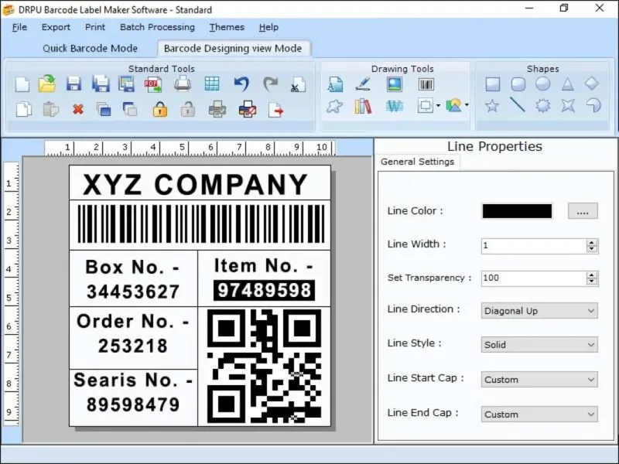Select the triangle shape
The height and width of the screenshot is (464, 619).
point(567,84)
